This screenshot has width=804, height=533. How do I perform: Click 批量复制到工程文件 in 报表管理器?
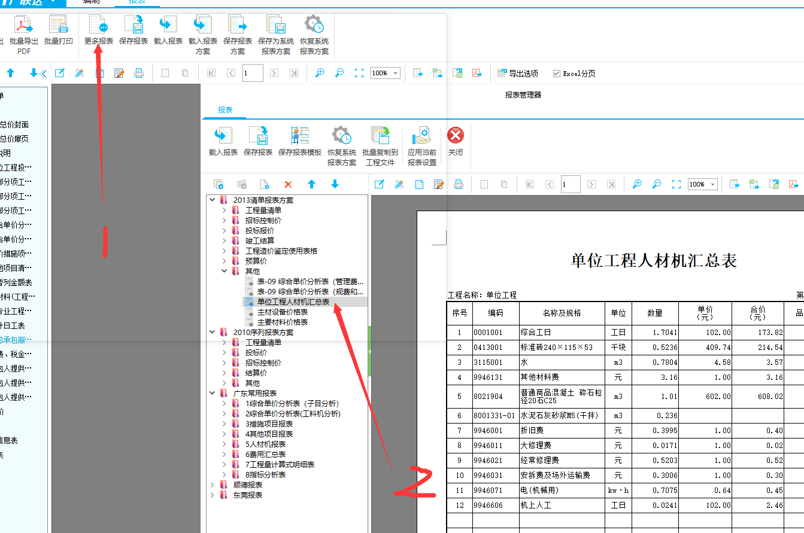[380, 146]
